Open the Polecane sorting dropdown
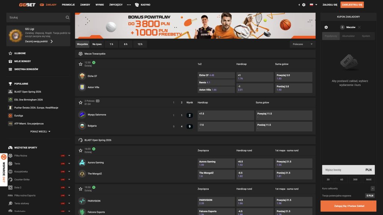The image size is (383, 215). pyautogui.click(x=302, y=44)
